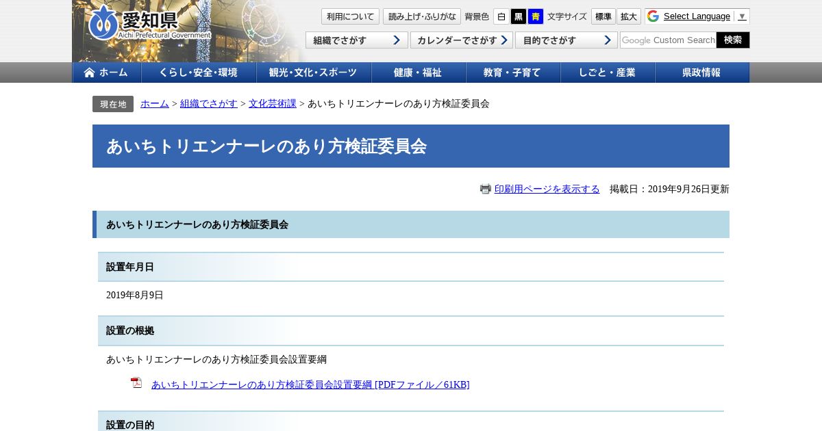Open the 教育・子育て menu
822x431 pixels.
click(x=513, y=73)
